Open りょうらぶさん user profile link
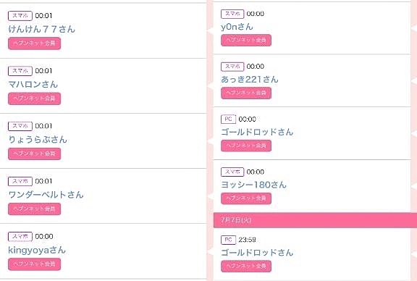This screenshot has height=281, width=417. click(x=38, y=140)
